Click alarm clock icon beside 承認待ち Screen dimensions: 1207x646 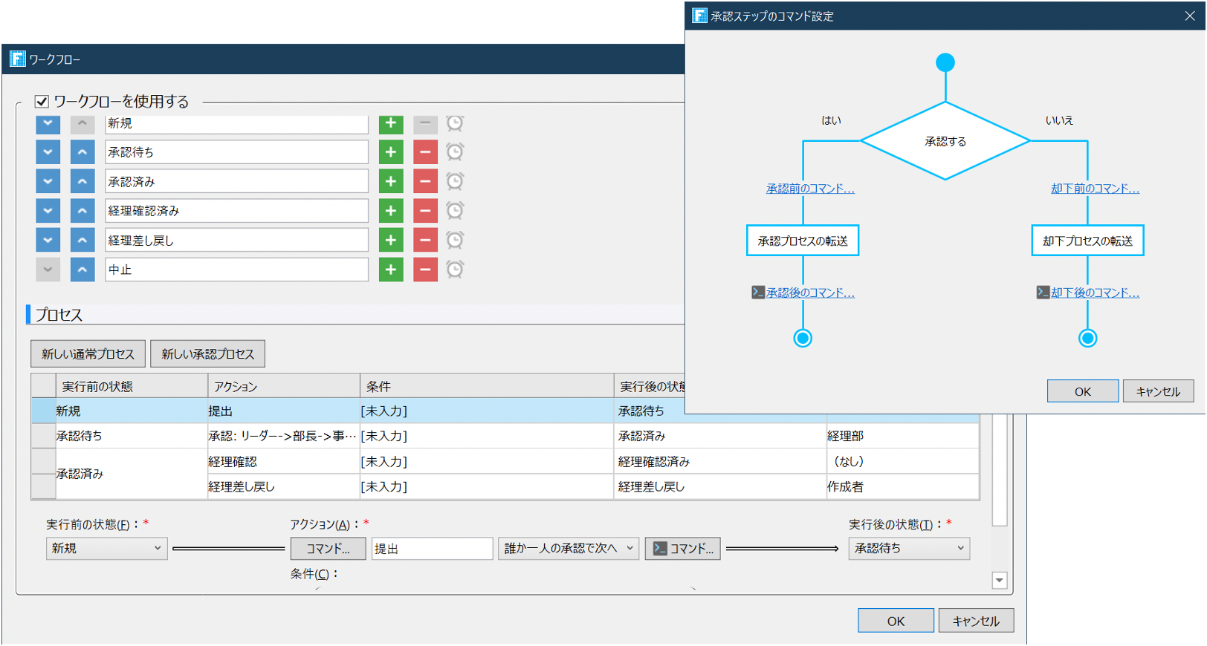455,152
